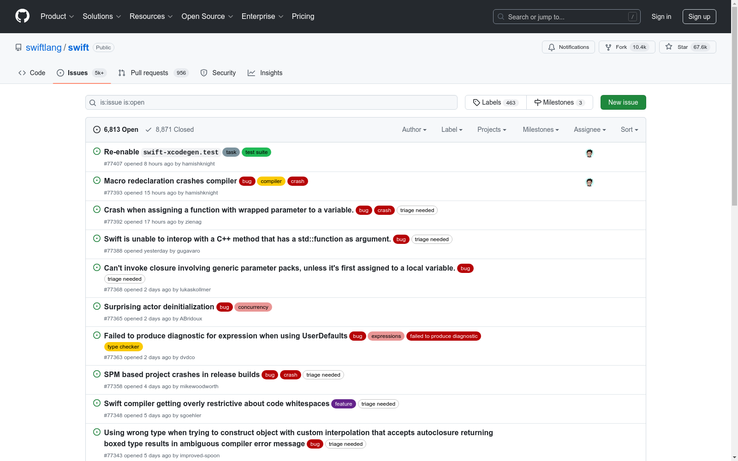Screen dimensions: 738x461
Task: Click the open-issue icon for Re-enable swift-xcodegen.test
Action: [x=97, y=151]
